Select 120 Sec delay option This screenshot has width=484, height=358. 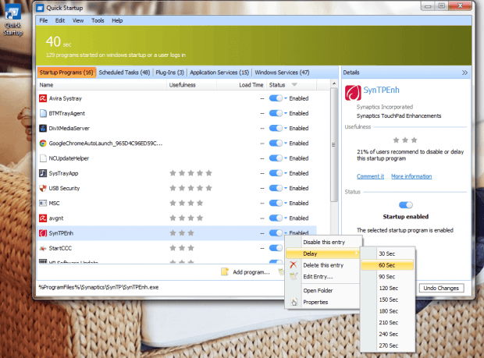point(388,288)
